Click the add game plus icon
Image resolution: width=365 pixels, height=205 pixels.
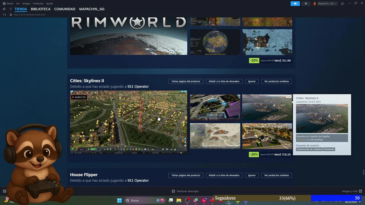tap(4, 191)
